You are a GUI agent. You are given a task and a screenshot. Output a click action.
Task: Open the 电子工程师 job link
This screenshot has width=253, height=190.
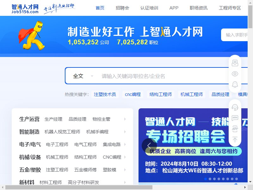57,144
